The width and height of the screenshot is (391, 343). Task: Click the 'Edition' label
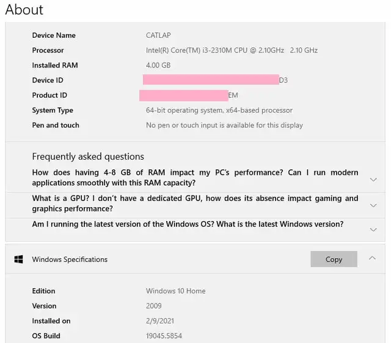point(43,291)
